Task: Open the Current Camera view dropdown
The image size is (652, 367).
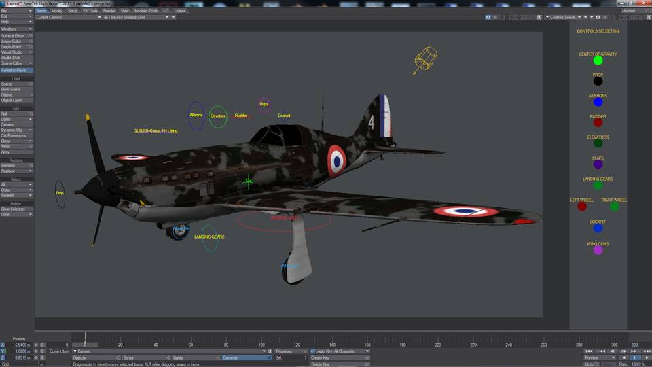Action: tap(69, 17)
